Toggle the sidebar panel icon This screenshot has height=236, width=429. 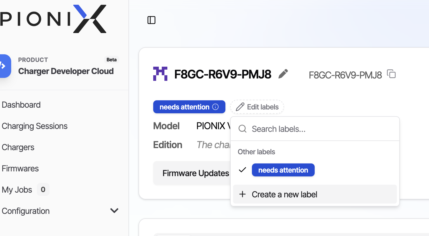point(151,20)
